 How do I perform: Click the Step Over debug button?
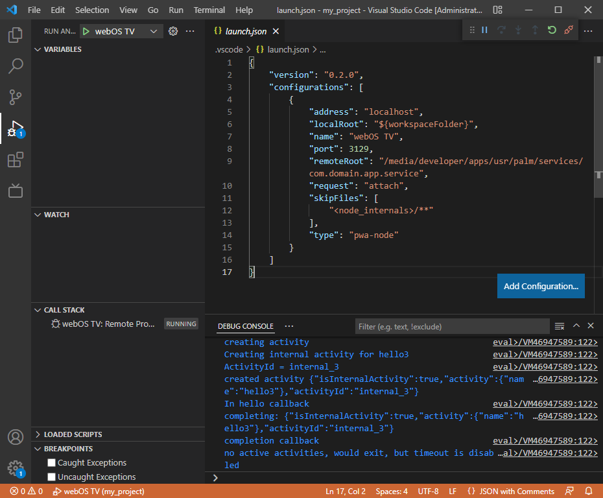click(x=501, y=30)
